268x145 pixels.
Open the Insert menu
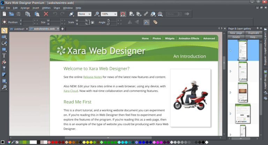[36, 8]
